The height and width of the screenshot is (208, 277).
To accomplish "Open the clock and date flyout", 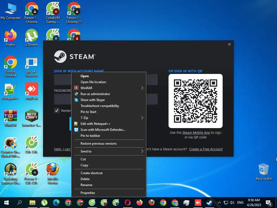I will (254, 203).
